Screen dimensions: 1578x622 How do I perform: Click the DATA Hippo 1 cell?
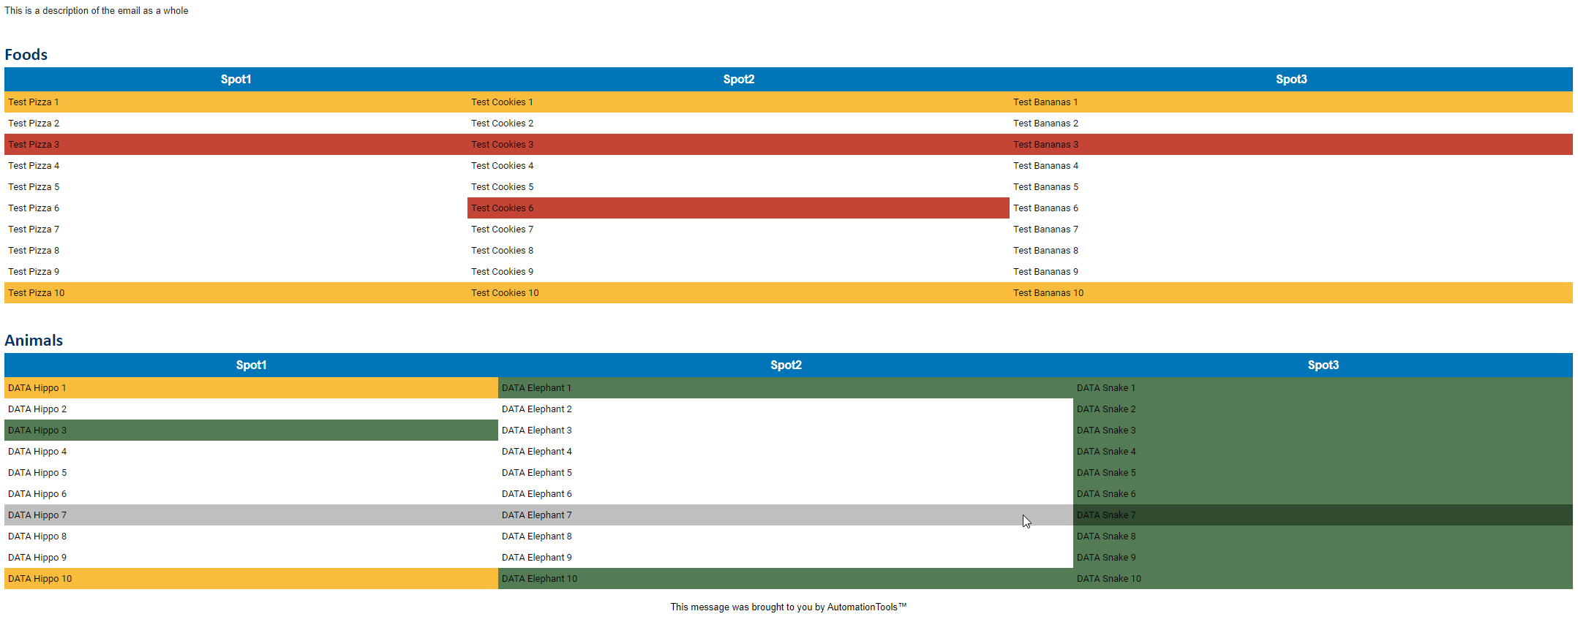click(251, 388)
